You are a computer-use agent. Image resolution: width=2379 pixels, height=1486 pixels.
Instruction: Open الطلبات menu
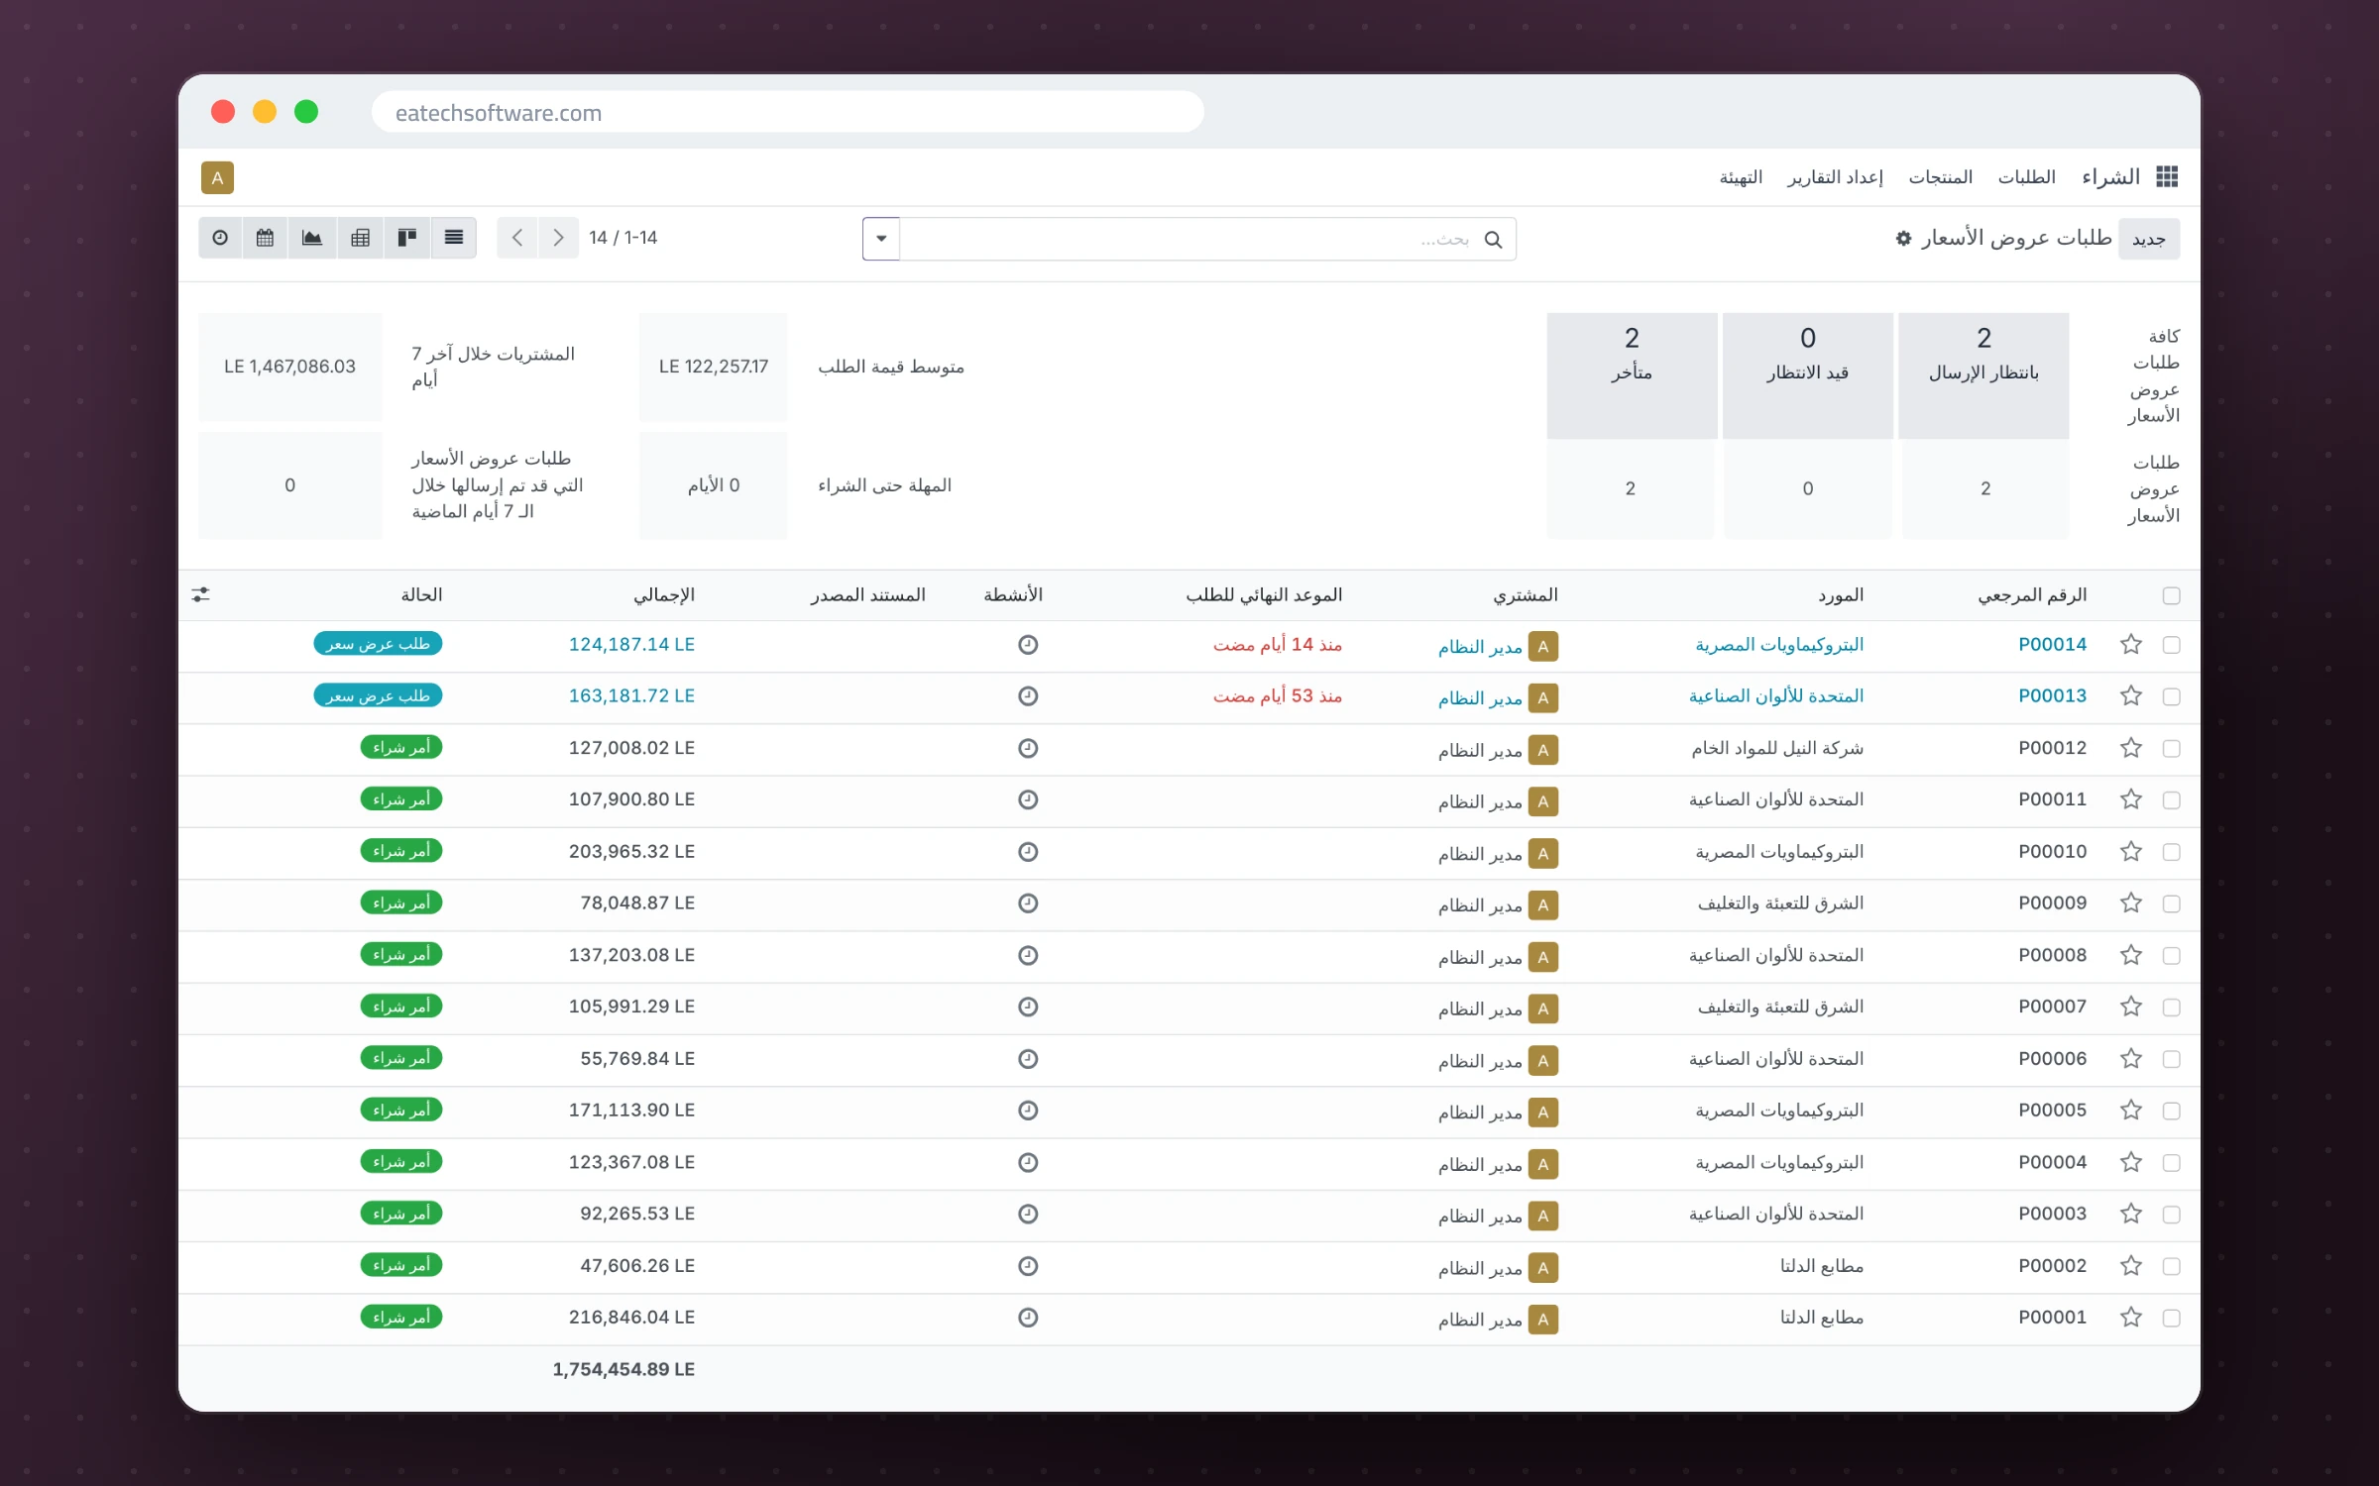pyautogui.click(x=2026, y=177)
